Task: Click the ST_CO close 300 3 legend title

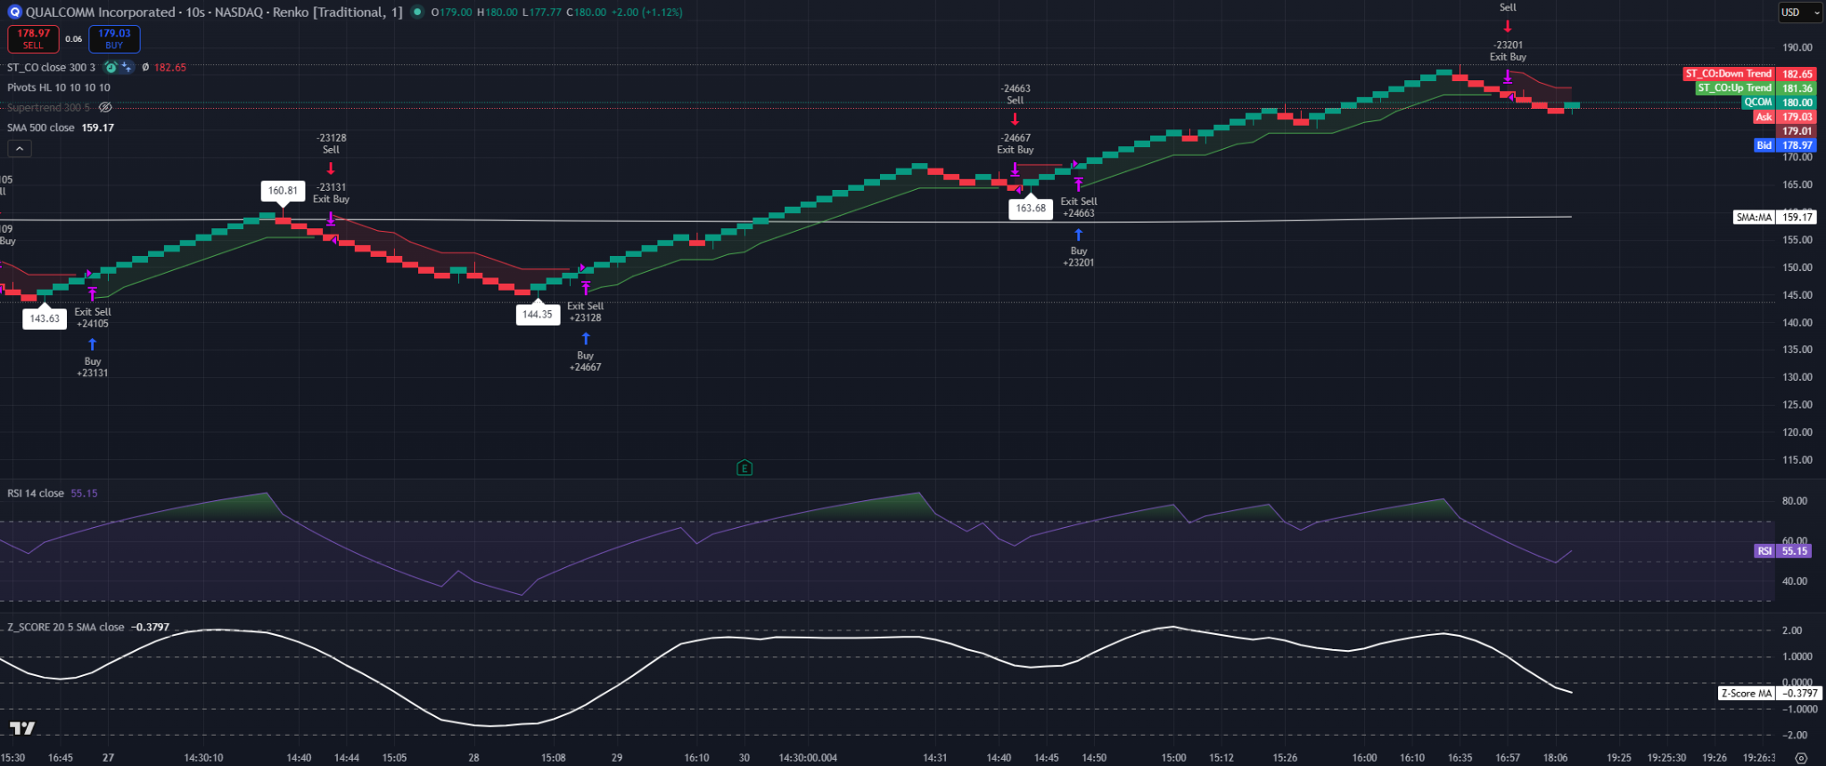Action: point(51,68)
